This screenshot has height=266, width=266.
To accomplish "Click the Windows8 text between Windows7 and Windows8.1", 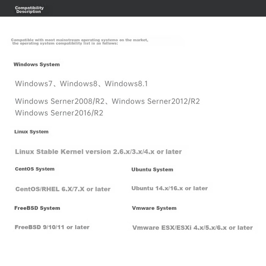I will tap(79, 84).
